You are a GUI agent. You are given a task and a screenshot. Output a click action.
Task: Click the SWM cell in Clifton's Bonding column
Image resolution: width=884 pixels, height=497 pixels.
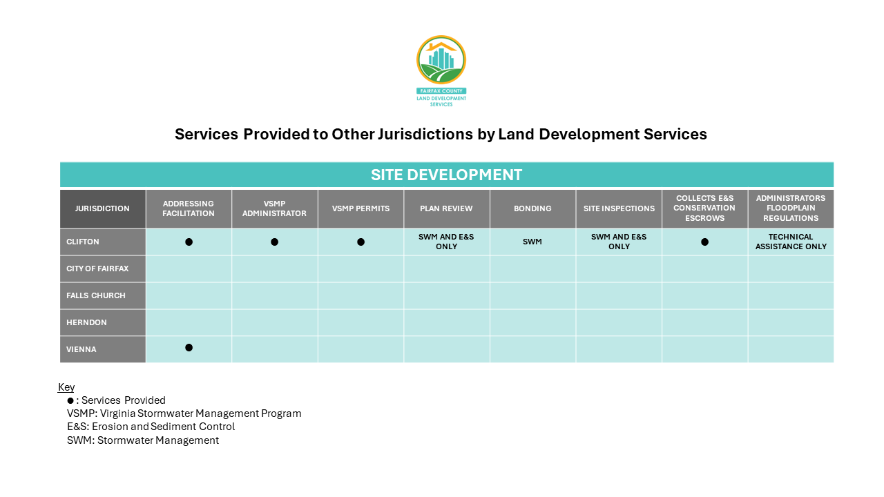[x=532, y=242]
